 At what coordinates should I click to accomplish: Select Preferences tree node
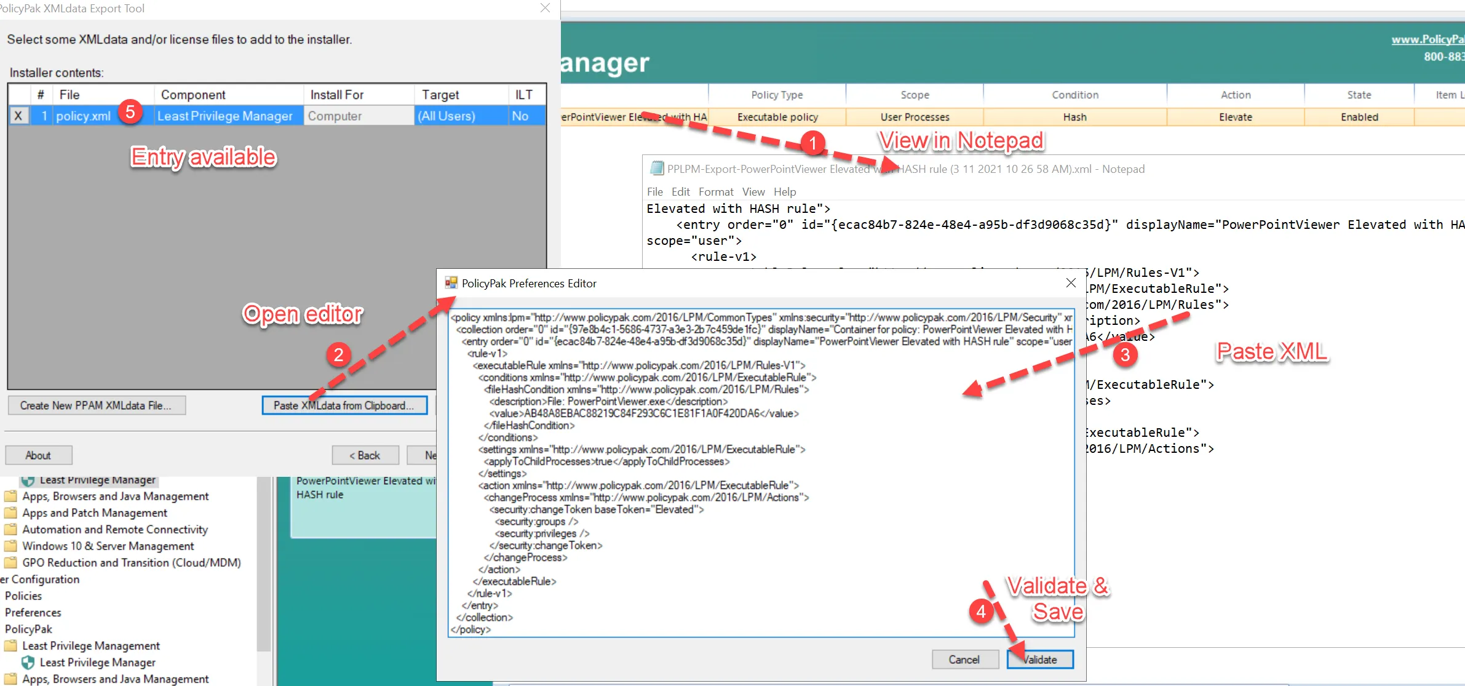pyautogui.click(x=33, y=612)
